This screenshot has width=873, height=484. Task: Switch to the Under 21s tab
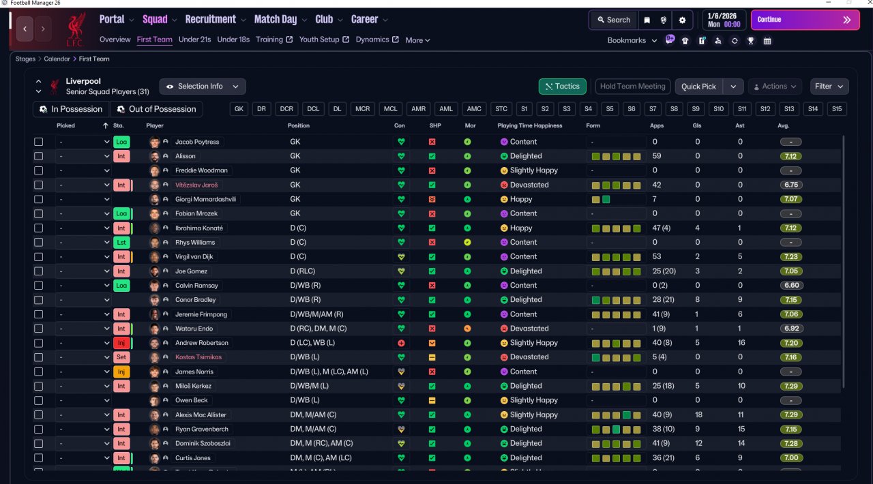194,40
